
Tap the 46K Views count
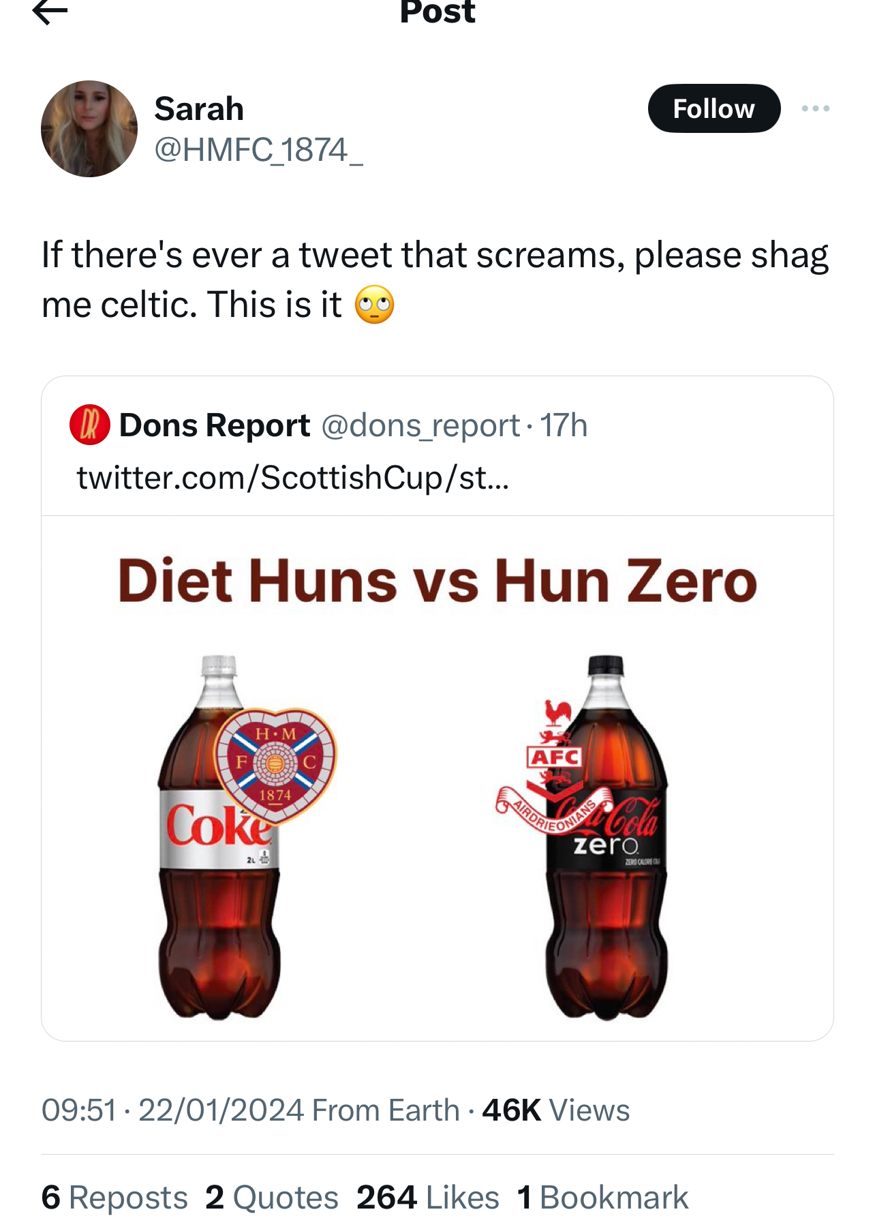click(x=555, y=1110)
